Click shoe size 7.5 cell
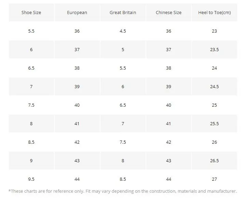The image size is (245, 215). coord(31,105)
